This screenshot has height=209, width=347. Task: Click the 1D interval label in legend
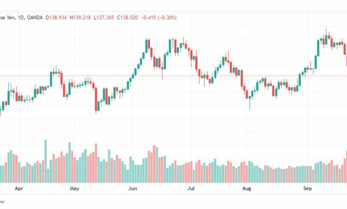[x=21, y=17]
